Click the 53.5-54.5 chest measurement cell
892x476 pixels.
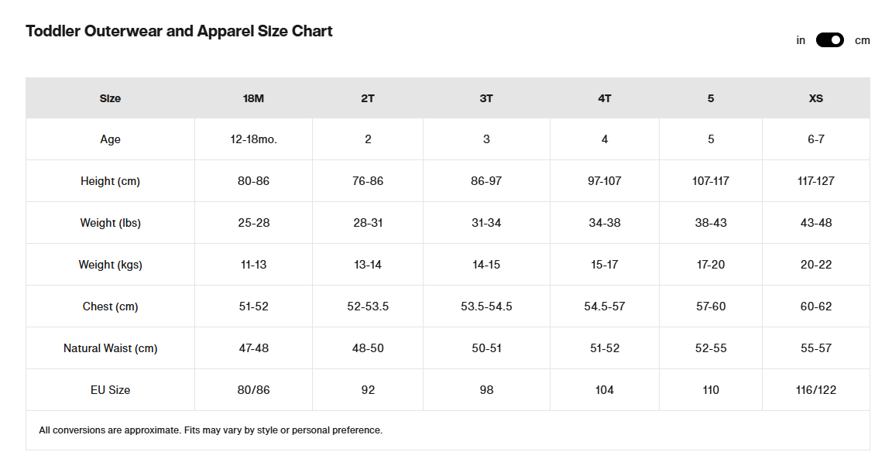(x=486, y=306)
